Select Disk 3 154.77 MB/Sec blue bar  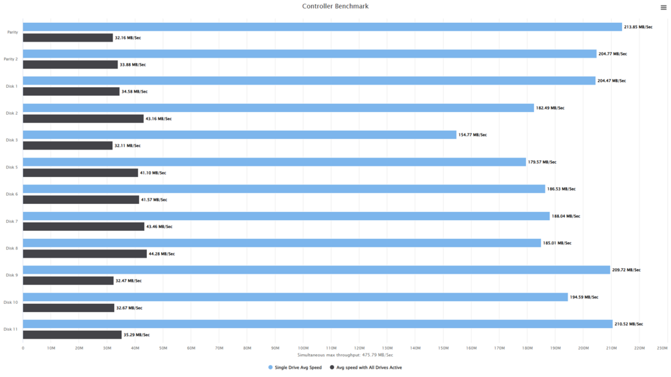point(240,135)
